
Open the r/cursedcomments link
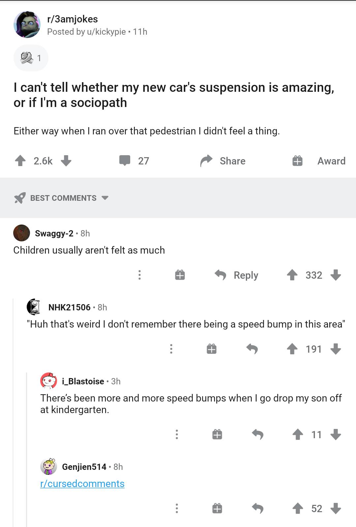[x=82, y=484]
